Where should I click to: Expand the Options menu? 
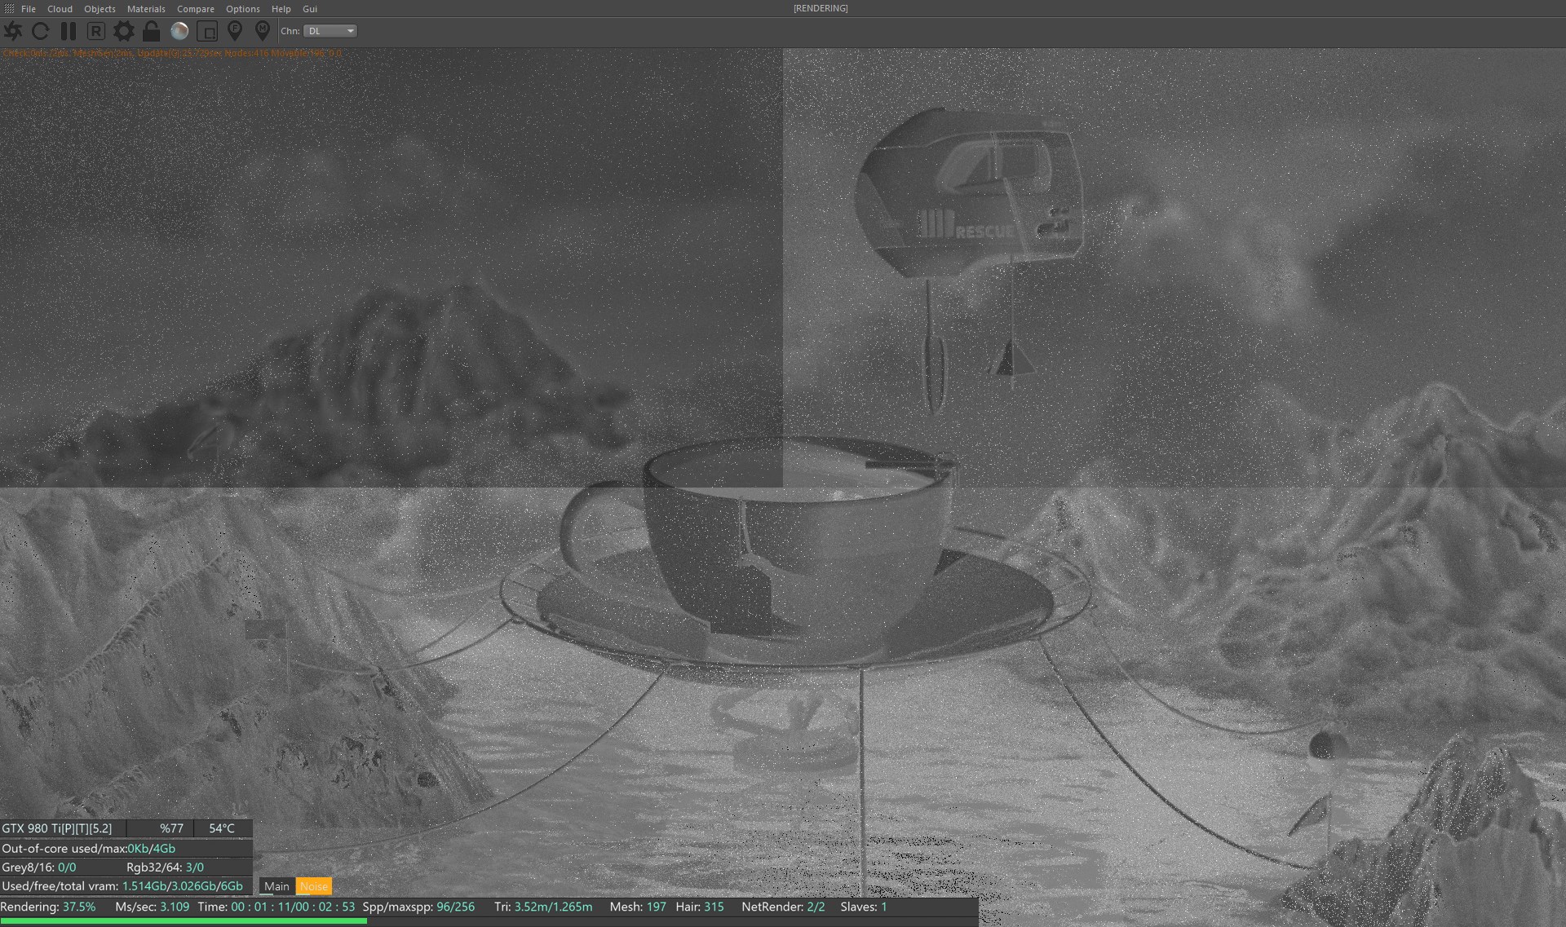(x=242, y=9)
